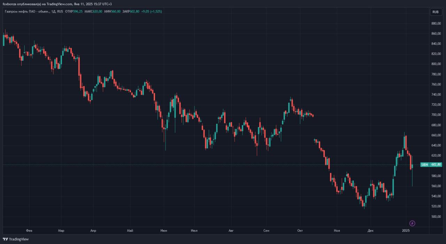Click the 700,00 price scale label
Image resolution: width=446 pixels, height=244 pixels.
436,115
